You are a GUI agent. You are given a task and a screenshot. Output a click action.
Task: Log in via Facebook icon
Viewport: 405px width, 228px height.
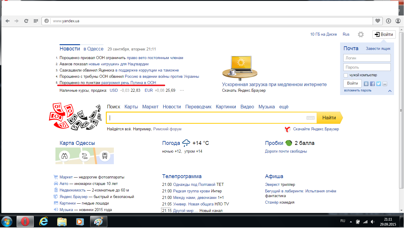pyautogui.click(x=372, y=84)
